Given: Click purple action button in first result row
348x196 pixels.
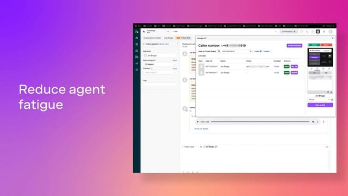Looking at the screenshot, I should click(294, 66).
